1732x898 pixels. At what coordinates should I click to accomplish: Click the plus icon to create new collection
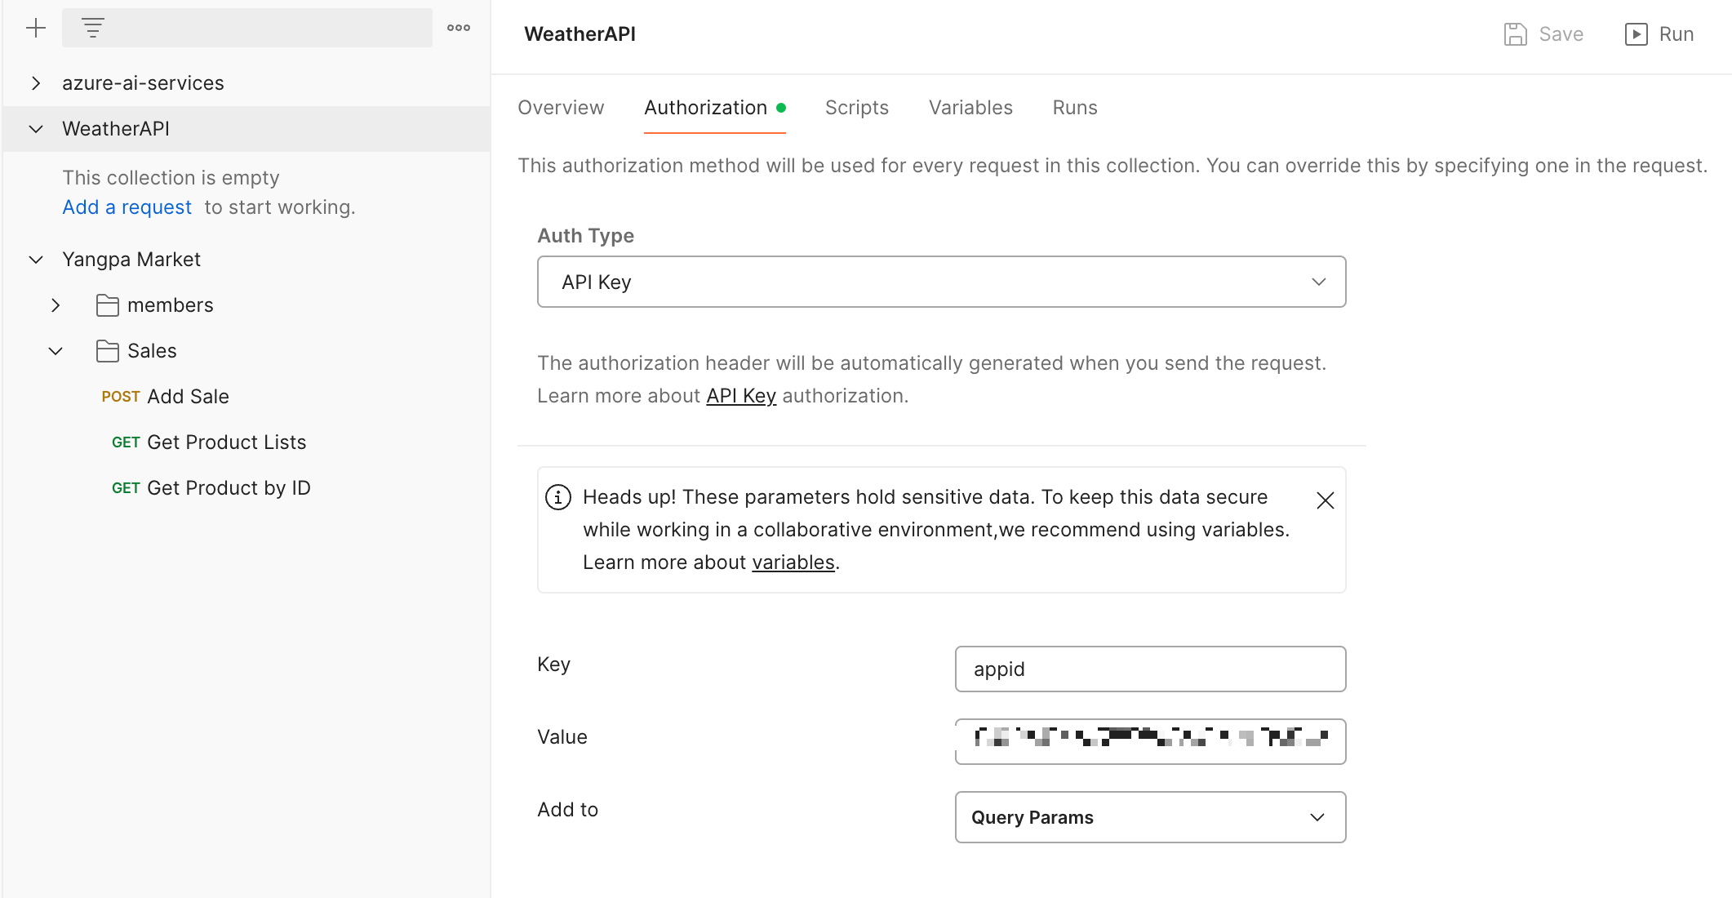(36, 28)
